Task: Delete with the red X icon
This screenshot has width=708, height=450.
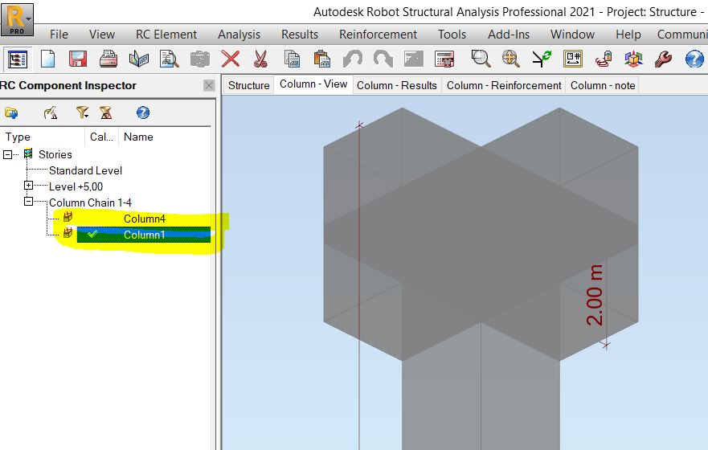Action: pyautogui.click(x=231, y=59)
